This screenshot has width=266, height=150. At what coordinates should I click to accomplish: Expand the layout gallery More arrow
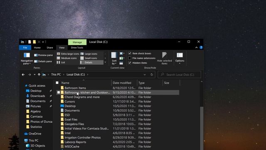105,62
